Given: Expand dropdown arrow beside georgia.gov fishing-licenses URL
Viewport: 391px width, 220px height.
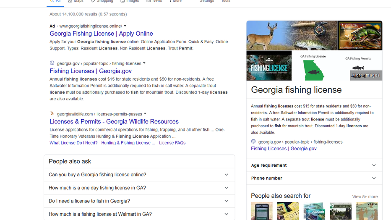Looking at the screenshot, I should click(144, 63).
